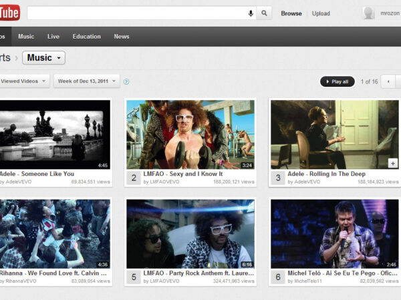Open the Viewed Videos filter dropdown

pos(24,81)
